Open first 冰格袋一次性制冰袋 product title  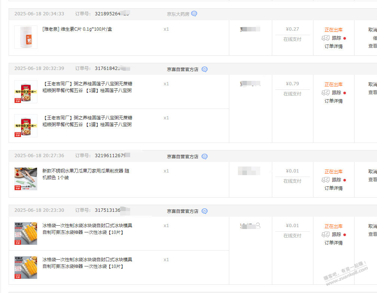pyautogui.click(x=87, y=229)
